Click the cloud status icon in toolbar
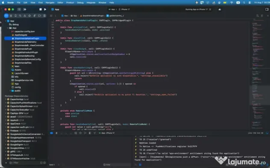Screen dimensions: 270x168 click(x=220, y=9)
